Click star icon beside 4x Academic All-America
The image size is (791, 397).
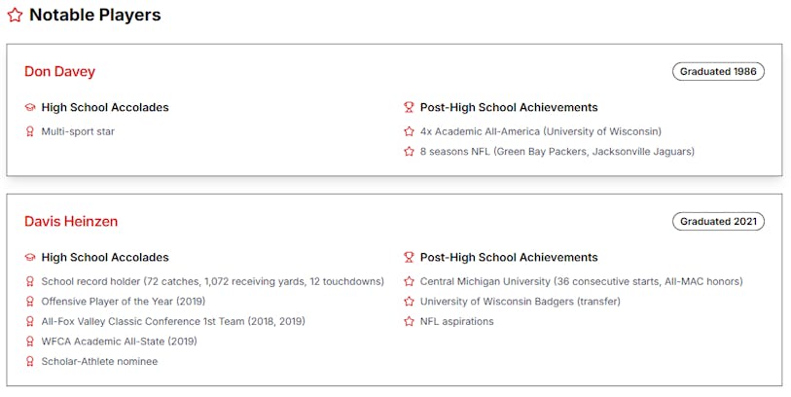[x=409, y=131]
